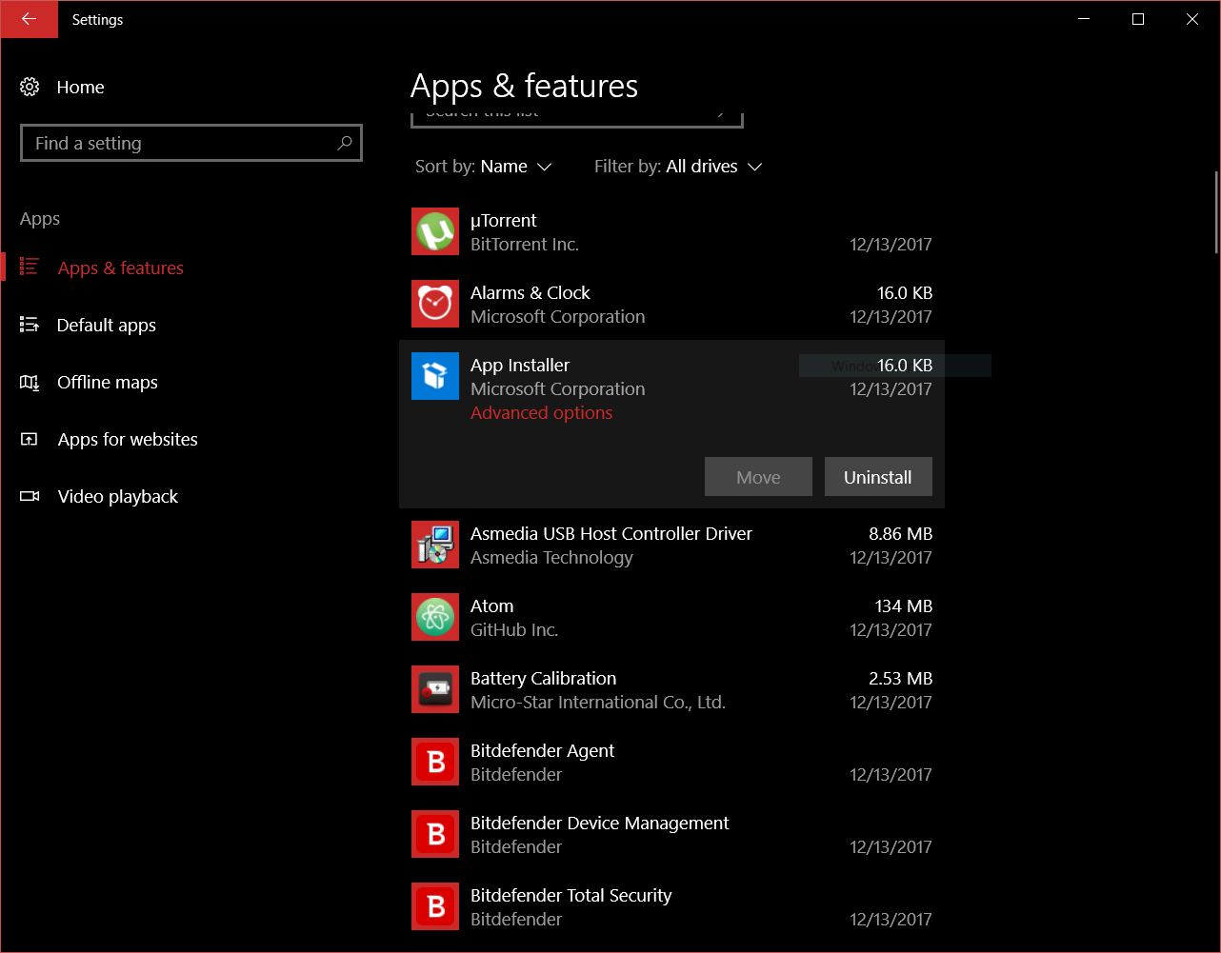1221x953 pixels.
Task: Click the µTorrent app icon
Action: point(435,231)
